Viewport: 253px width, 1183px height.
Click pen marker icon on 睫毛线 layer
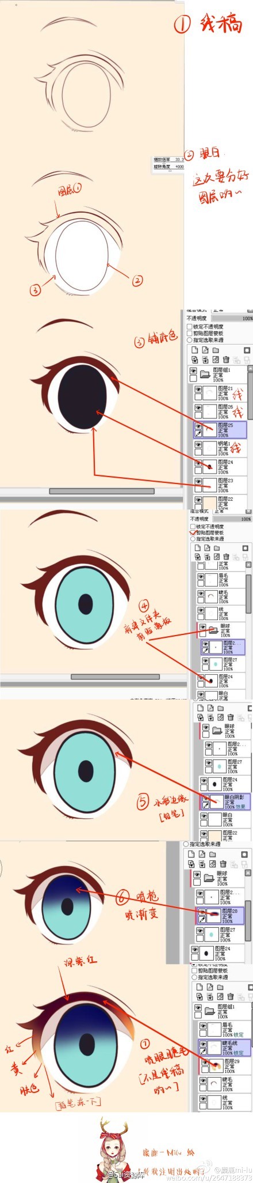203,1052
